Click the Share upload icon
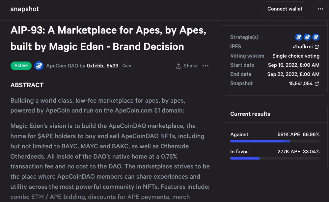This screenshot has width=329, height=202. click(178, 66)
